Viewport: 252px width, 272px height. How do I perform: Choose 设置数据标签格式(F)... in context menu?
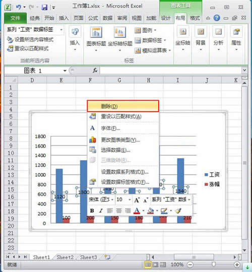123,182
